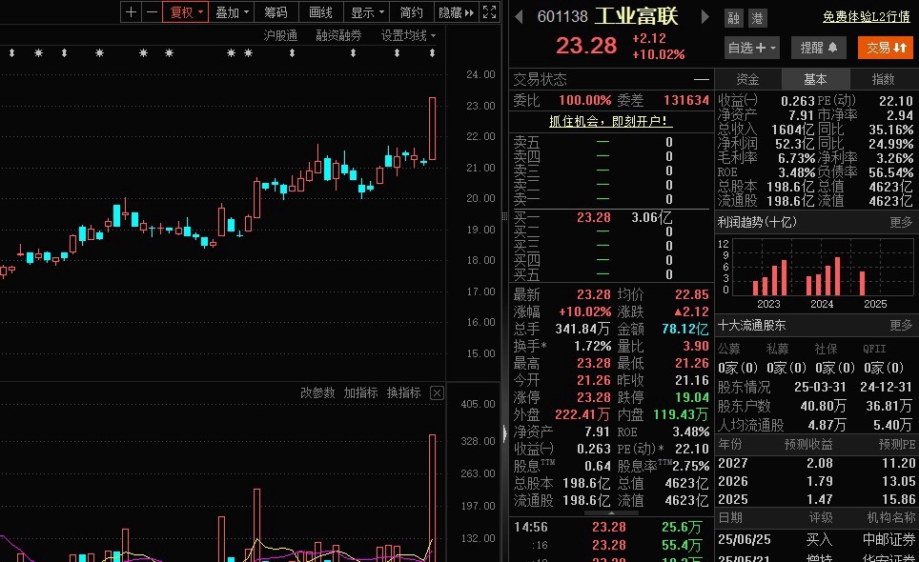The width and height of the screenshot is (919, 562).
Task: Click the rightmost event marker above chart
Action: tap(432, 53)
